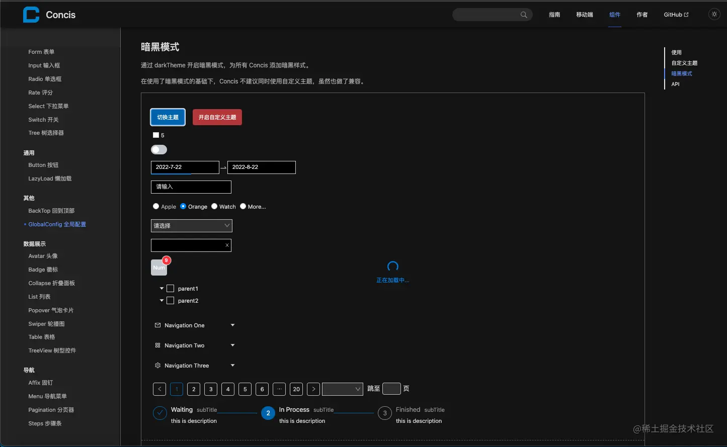Viewport: 727px width, 447px height.
Task: Open Menu 导航菜单 in sidebar
Action: (48, 396)
